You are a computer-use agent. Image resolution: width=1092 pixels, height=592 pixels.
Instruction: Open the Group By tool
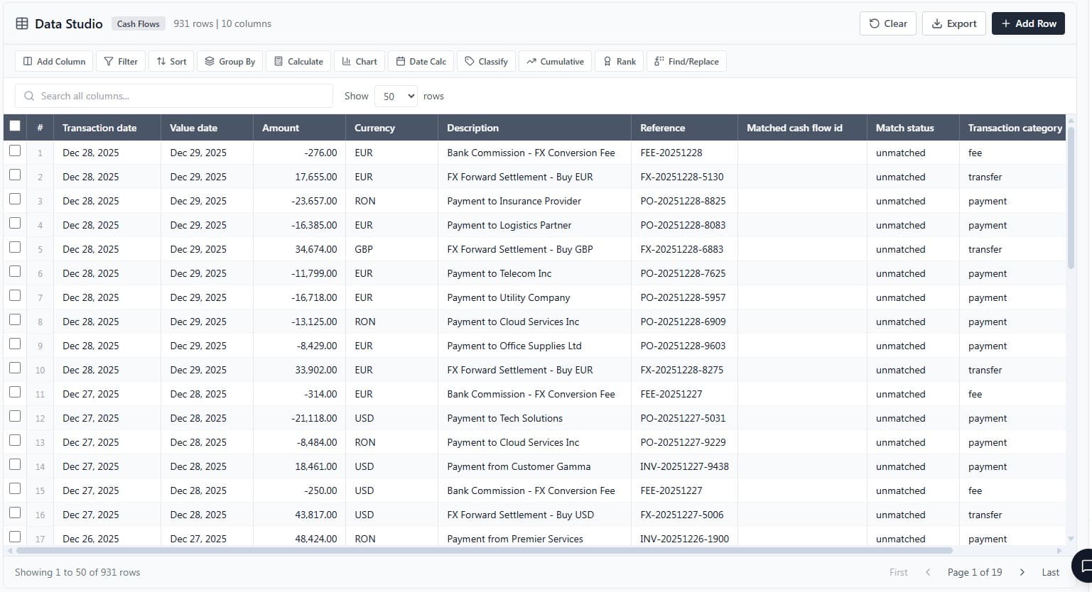(x=229, y=61)
